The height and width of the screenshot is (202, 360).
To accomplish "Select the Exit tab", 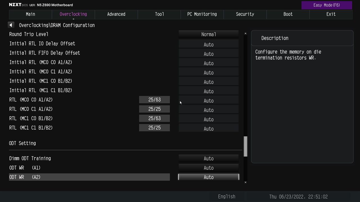I will coord(331,14).
